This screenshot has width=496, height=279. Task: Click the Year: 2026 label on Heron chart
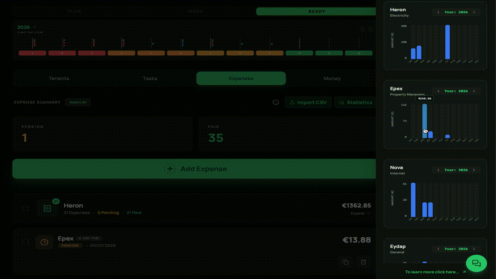(456, 12)
